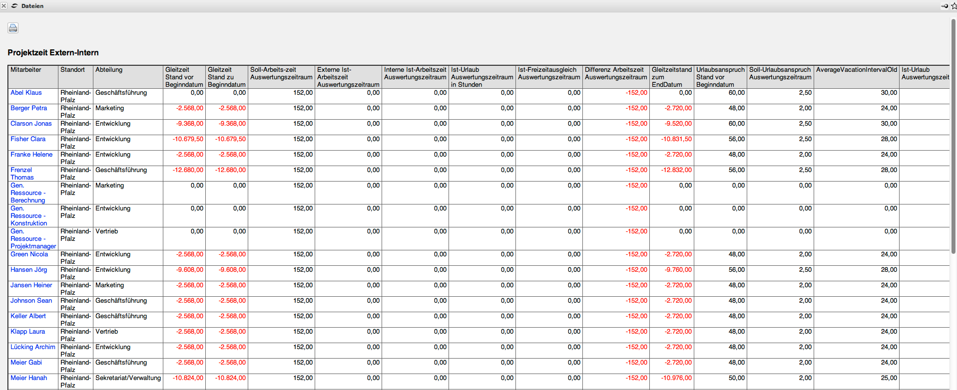Open employee Berger Petra

(28, 108)
